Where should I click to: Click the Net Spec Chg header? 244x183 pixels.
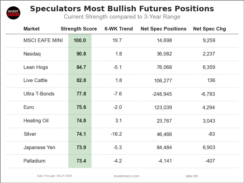210,29
